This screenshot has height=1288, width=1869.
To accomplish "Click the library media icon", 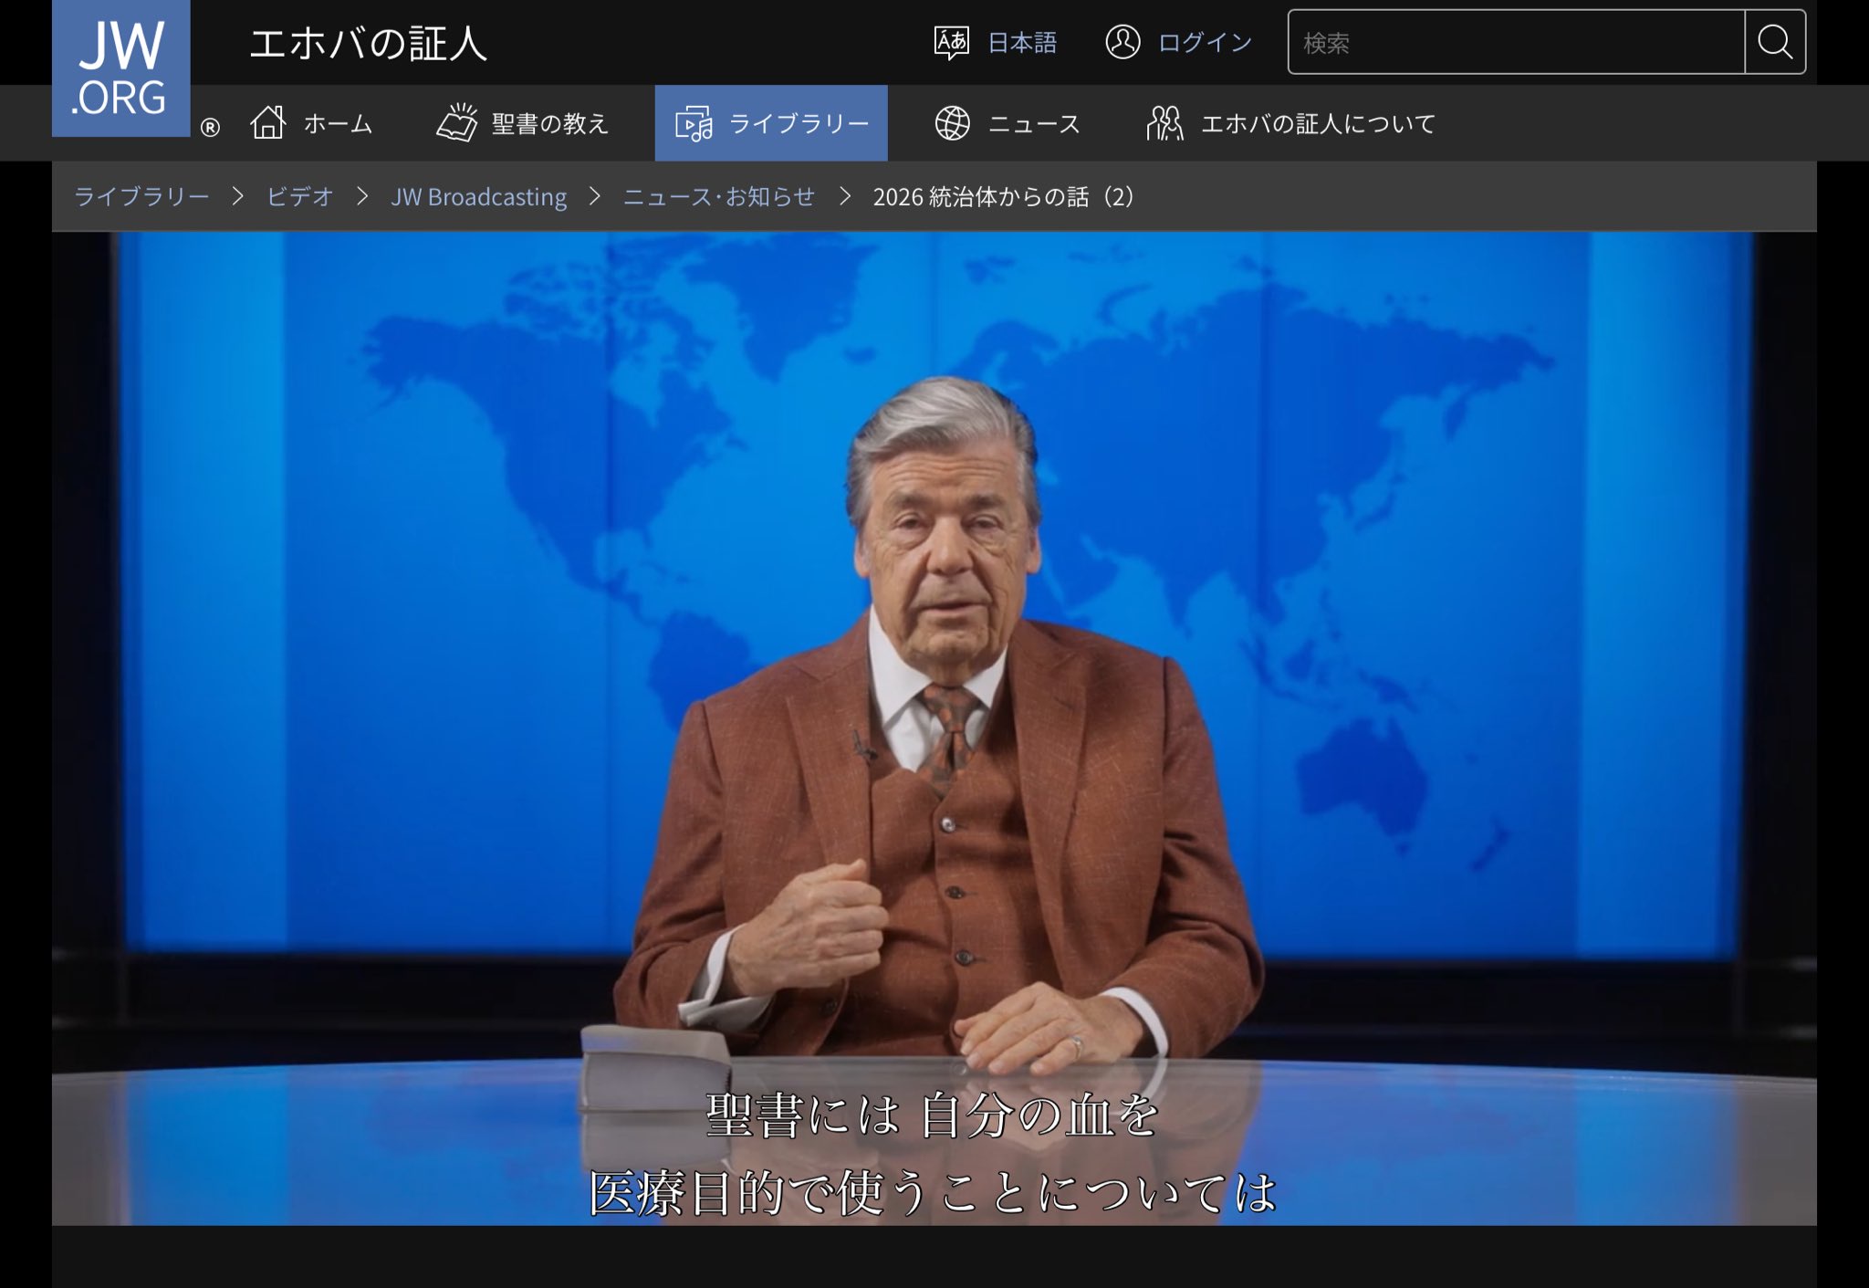I will click(694, 123).
